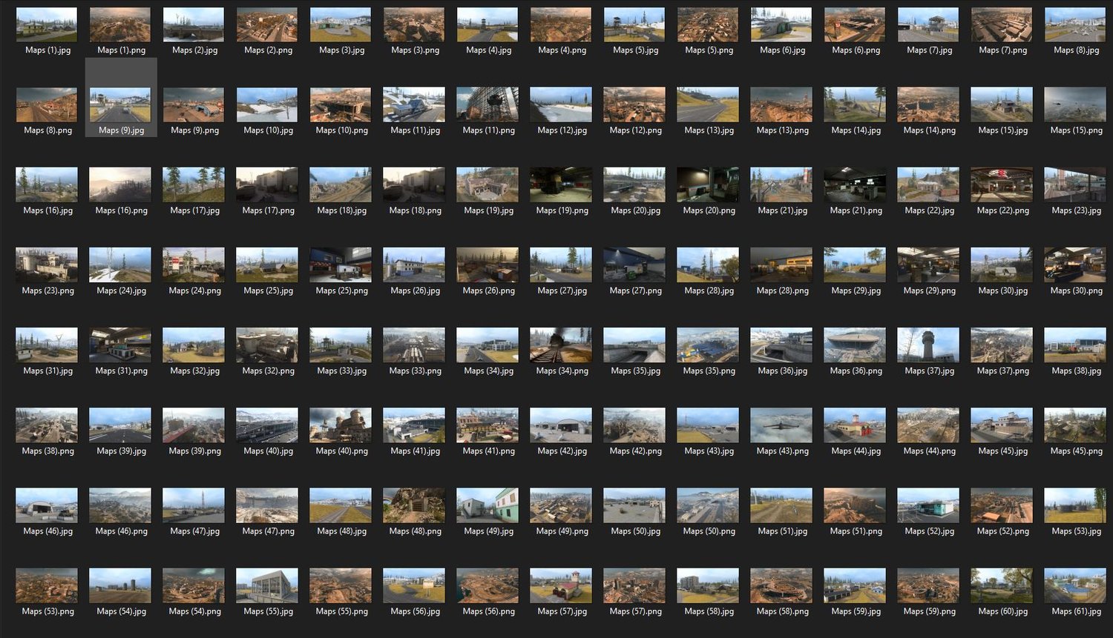Image resolution: width=1113 pixels, height=638 pixels.
Task: Click the Maps (37).jpg tower thumbnail
Action: pos(928,345)
